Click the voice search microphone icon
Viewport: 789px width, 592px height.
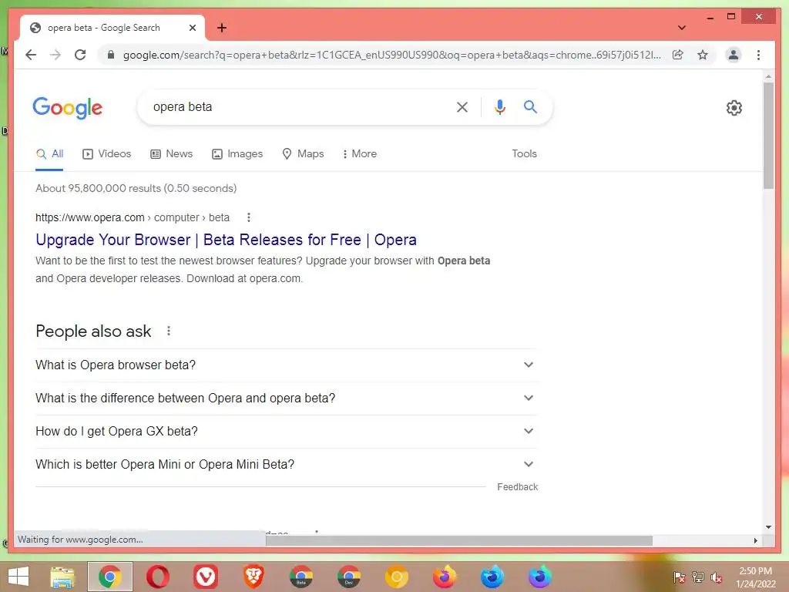point(499,106)
